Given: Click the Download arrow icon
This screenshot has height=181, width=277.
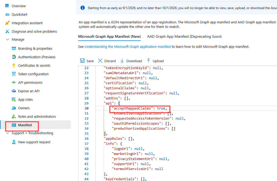Looking at the screenshot, I should [x=122, y=61].
